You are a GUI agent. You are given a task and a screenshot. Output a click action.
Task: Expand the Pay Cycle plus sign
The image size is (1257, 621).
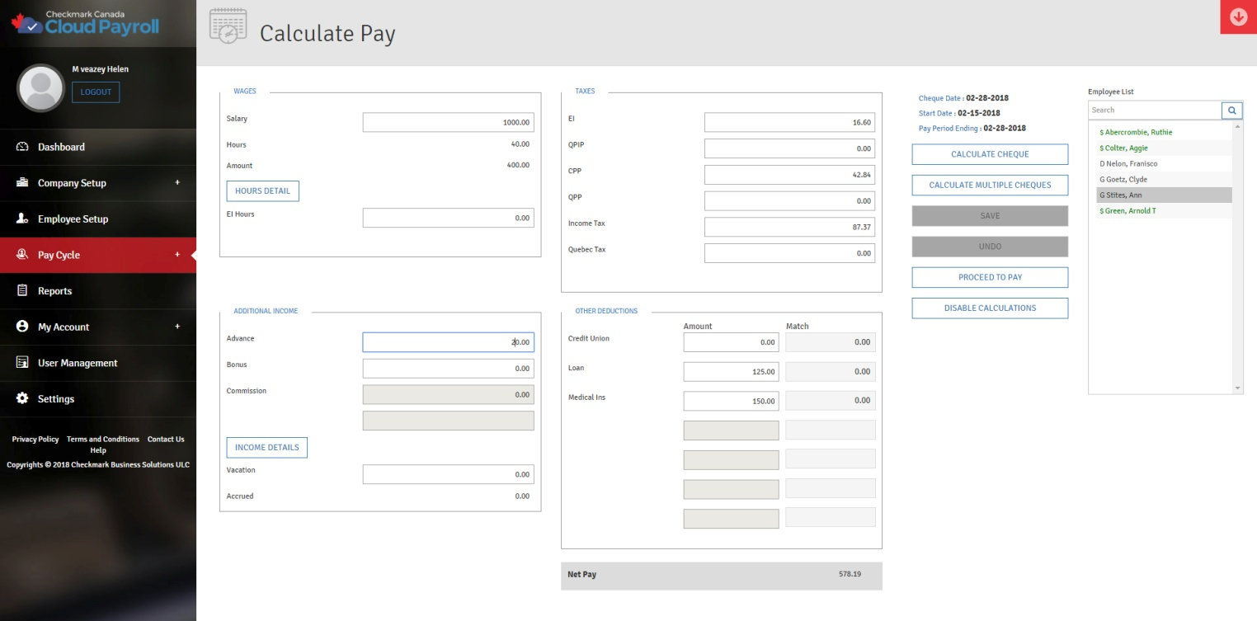[177, 255]
